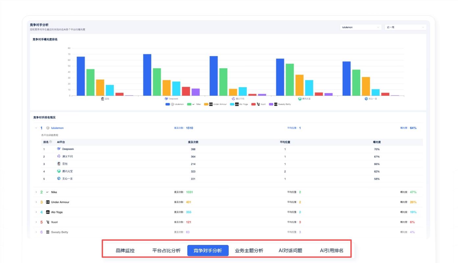Click the Vuori logo in the ranking list
The image size is (458, 263).
(x=48, y=222)
